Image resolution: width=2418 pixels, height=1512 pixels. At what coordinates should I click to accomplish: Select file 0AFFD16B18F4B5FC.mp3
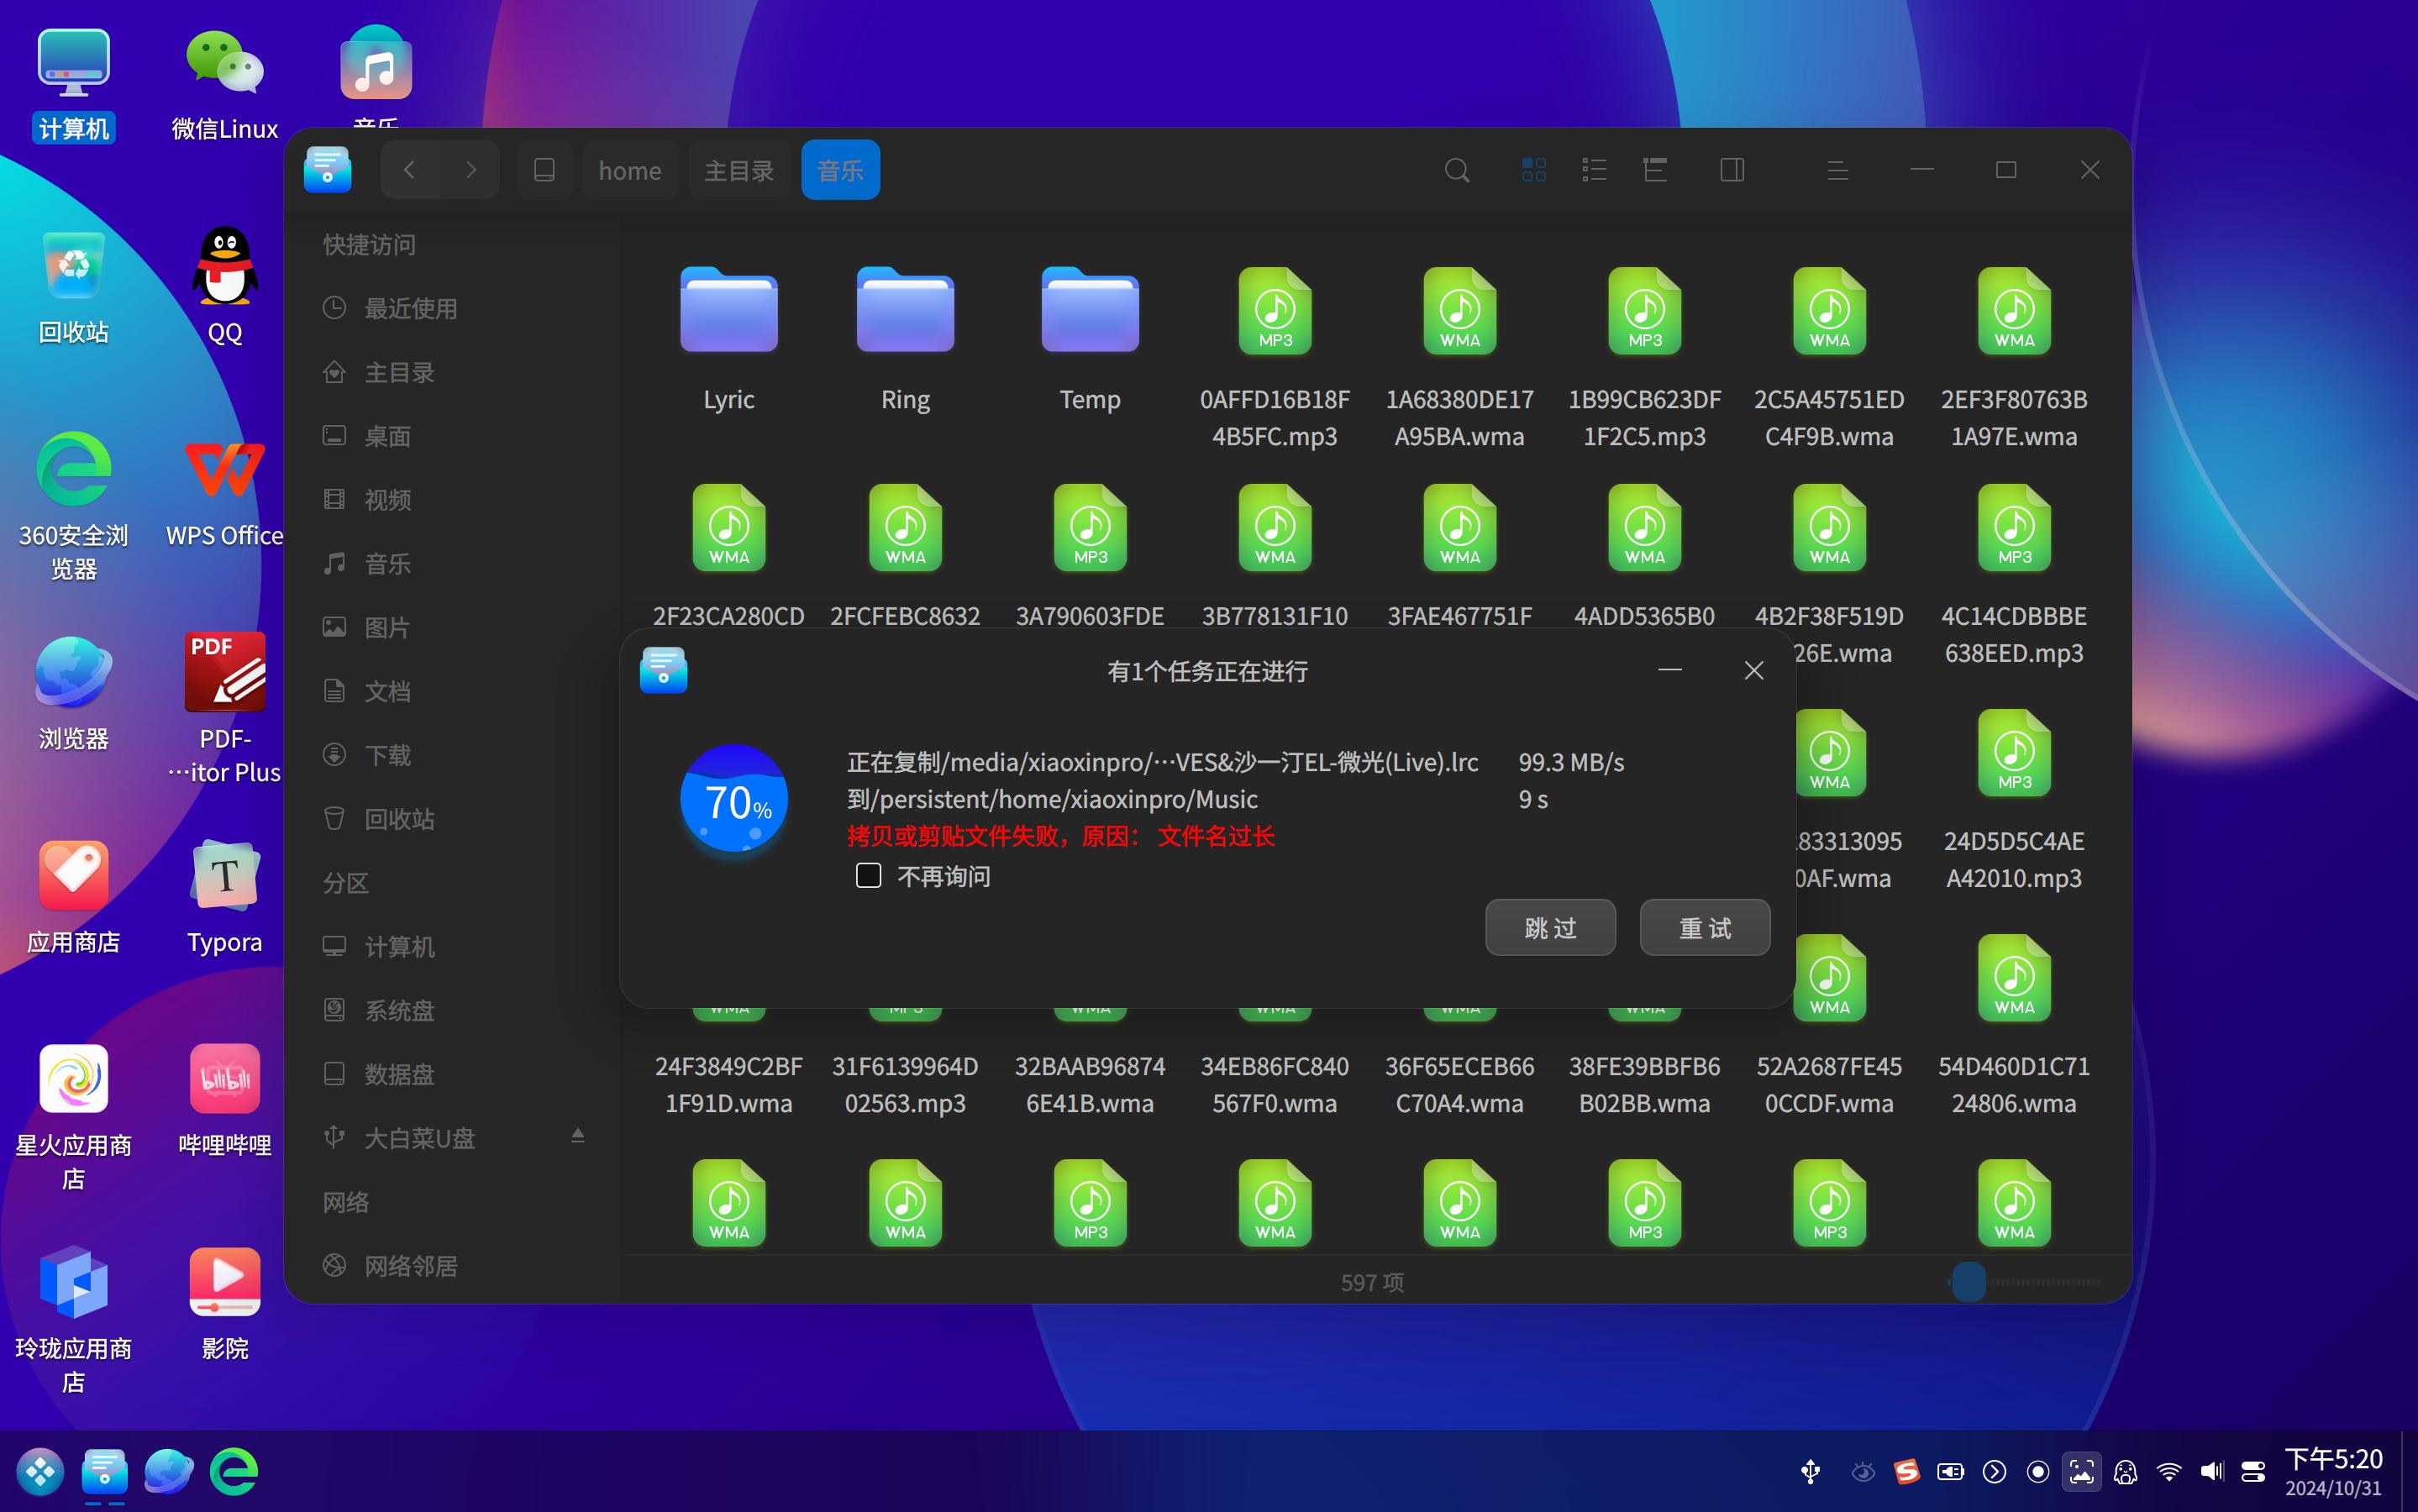[x=1275, y=358]
